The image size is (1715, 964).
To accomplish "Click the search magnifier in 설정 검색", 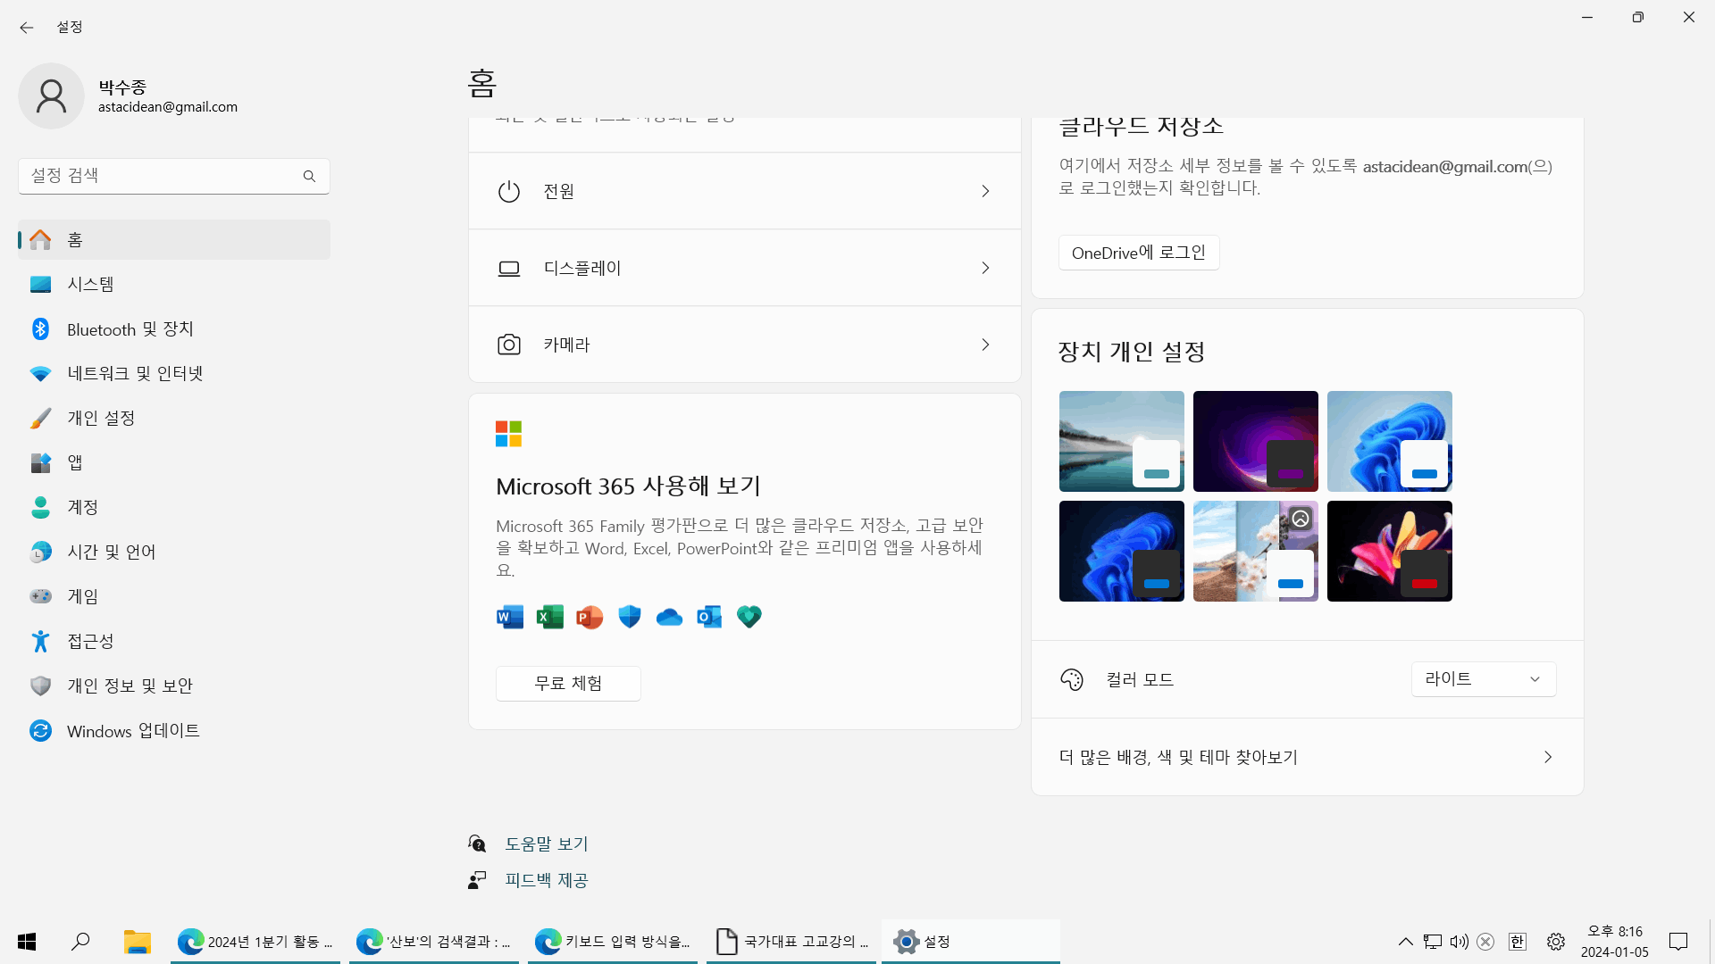I will [309, 176].
